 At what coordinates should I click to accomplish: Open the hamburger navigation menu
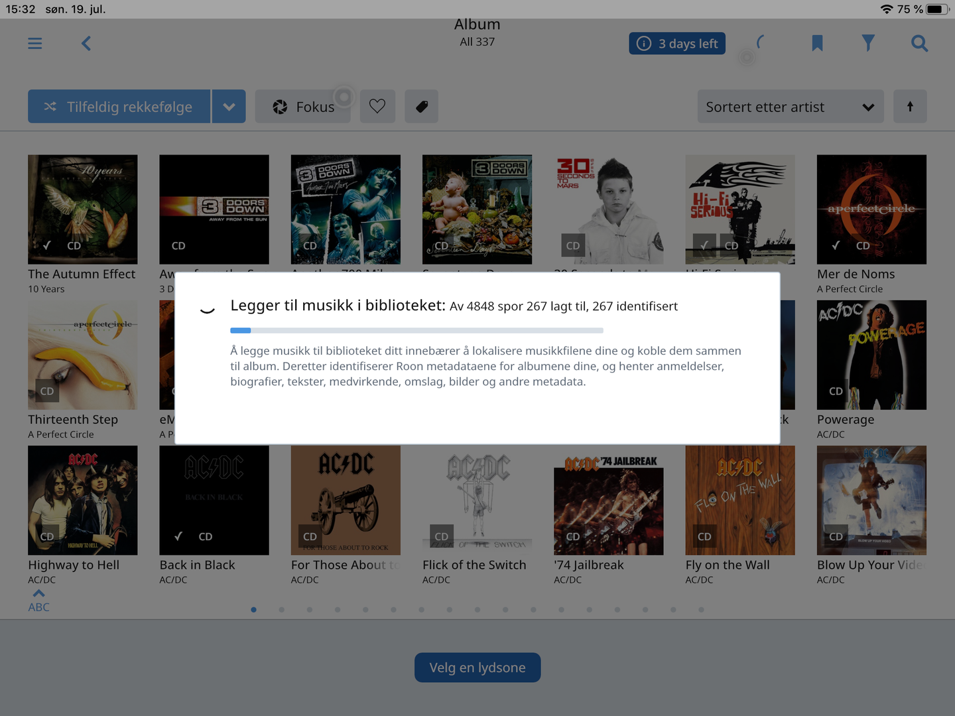pyautogui.click(x=35, y=44)
